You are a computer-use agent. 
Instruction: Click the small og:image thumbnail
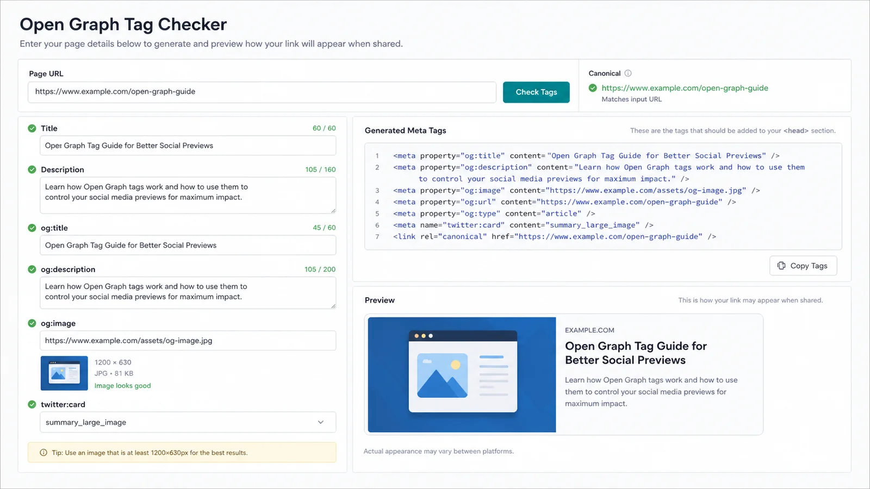tap(64, 373)
